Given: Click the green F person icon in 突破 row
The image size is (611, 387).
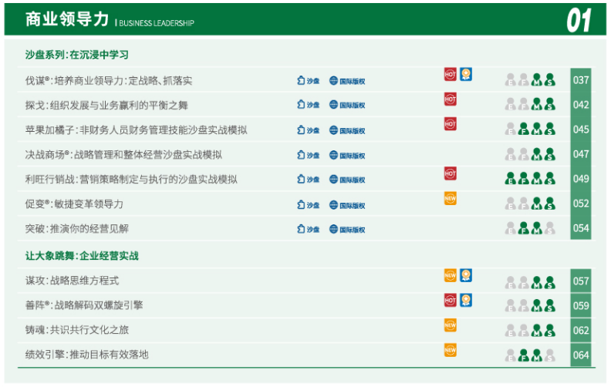Looking at the screenshot, I should (x=524, y=228).
